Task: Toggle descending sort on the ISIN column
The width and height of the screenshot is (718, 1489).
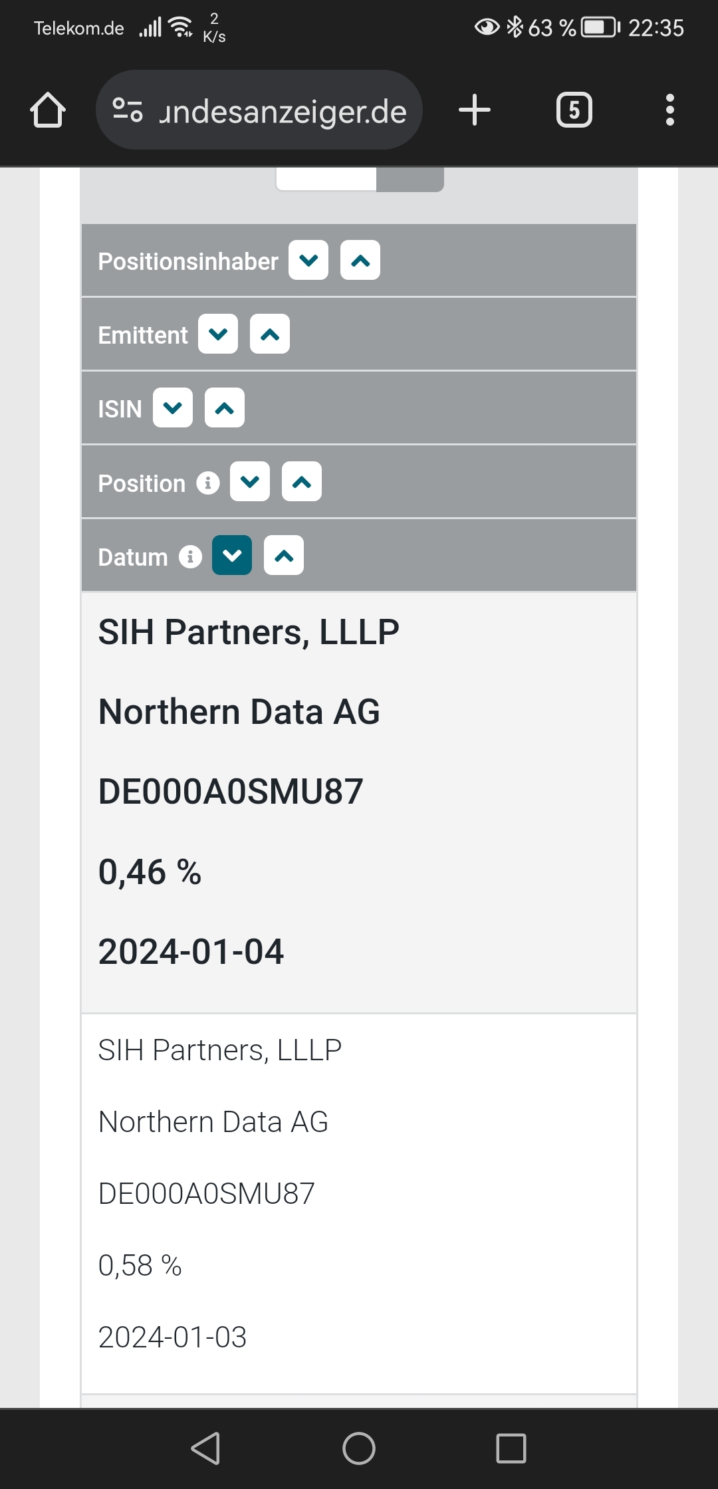Action: coord(173,407)
